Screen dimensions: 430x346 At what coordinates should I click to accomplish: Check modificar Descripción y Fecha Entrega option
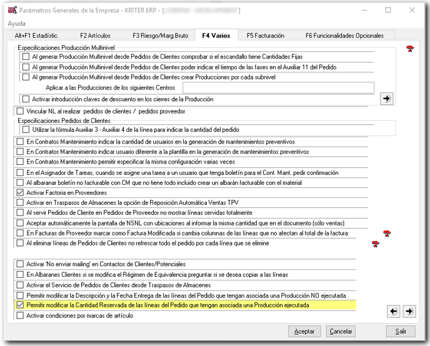(x=20, y=295)
